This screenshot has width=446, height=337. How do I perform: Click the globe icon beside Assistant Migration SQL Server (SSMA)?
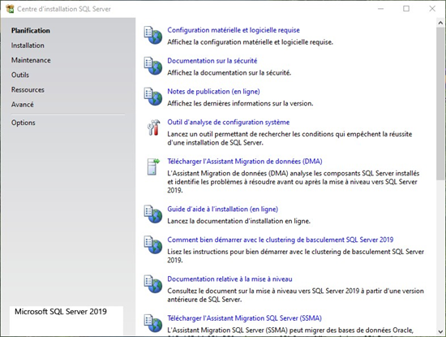(153, 323)
